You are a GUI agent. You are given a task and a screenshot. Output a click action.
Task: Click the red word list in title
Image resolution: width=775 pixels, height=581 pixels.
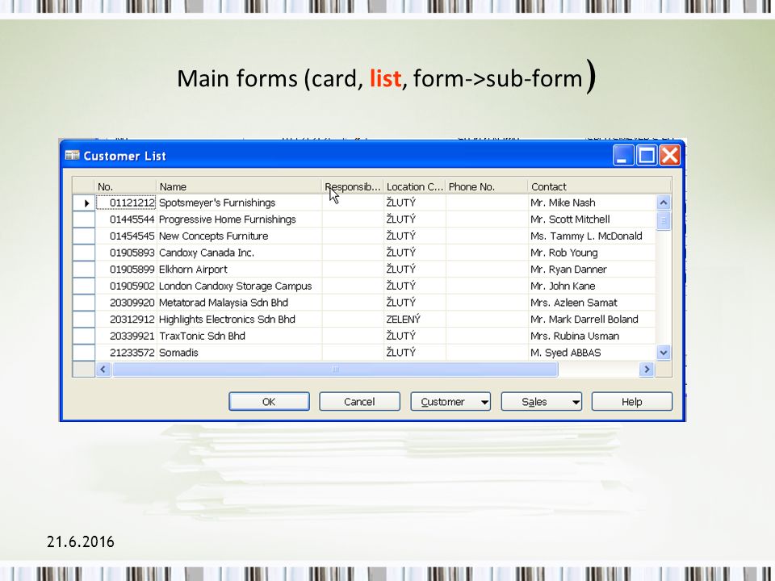click(385, 78)
